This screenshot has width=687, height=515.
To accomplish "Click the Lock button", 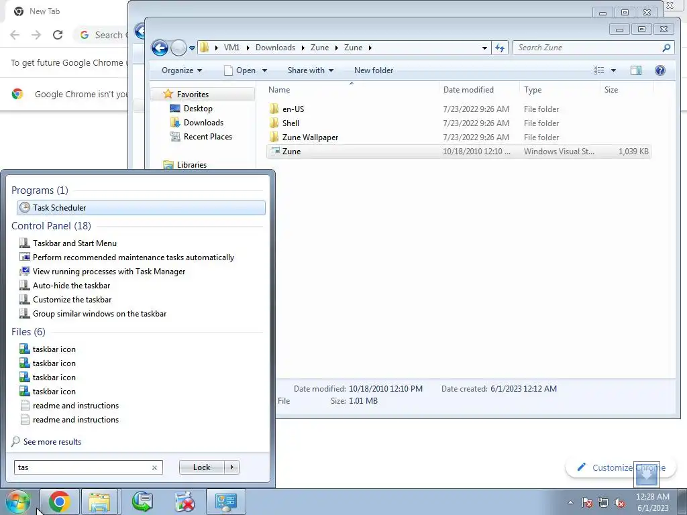I will [201, 467].
